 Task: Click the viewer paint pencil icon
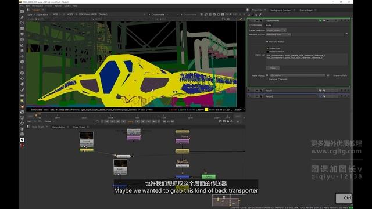pyautogui.click(x=241, y=19)
